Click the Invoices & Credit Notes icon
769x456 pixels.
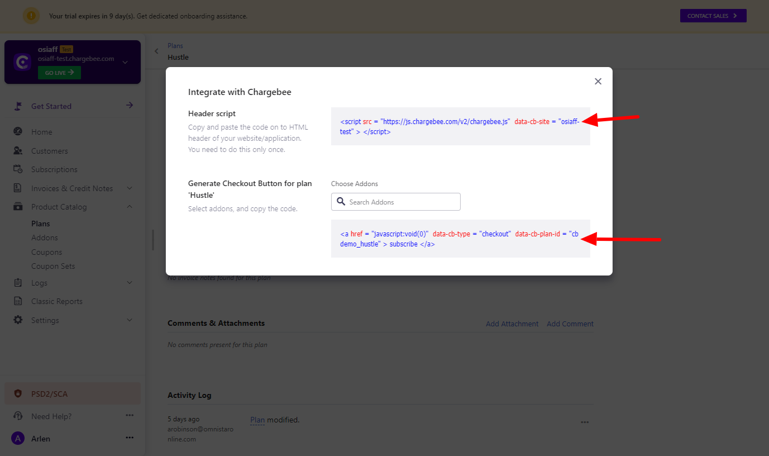pyautogui.click(x=18, y=188)
